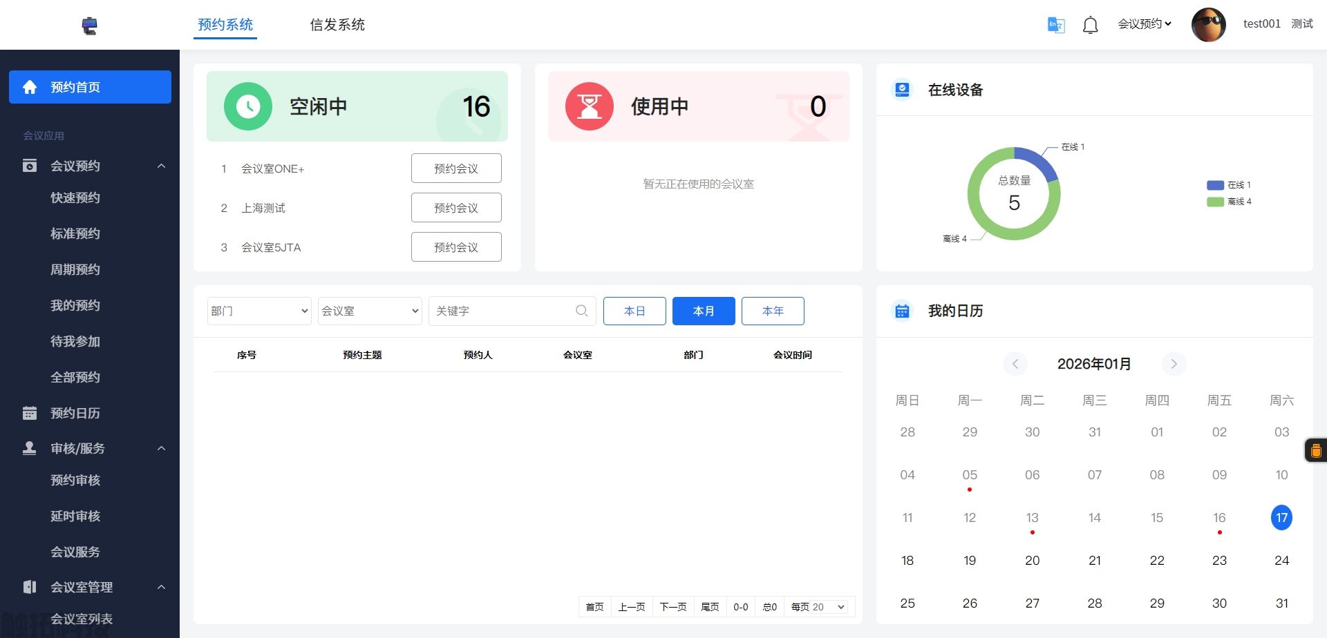Click the English translation icon in top bar
The width and height of the screenshot is (1327, 638).
[1055, 24]
